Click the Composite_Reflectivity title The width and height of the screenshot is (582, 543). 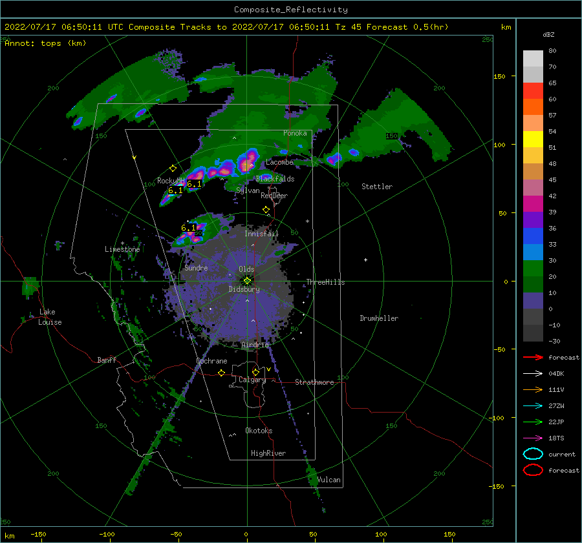291,10
